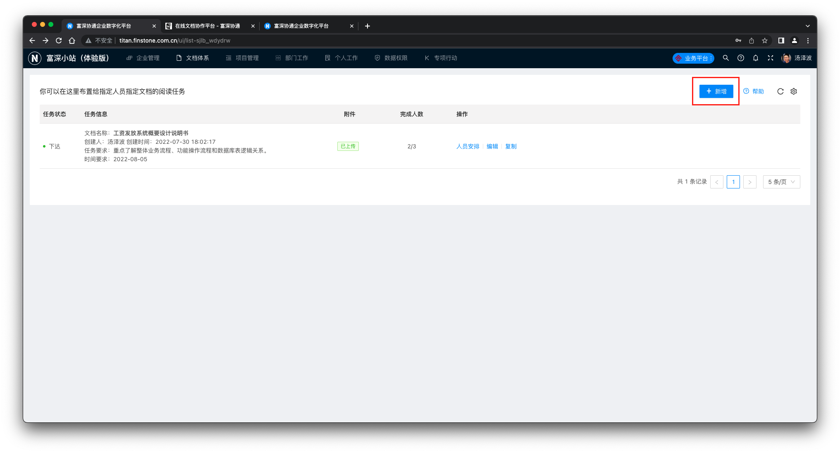This screenshot has height=453, width=840.
Task: Toggle fullscreen icon in header
Action: coord(771,58)
